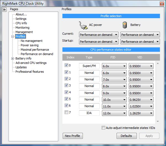Open the About... page
Screen dimensions: 166x146
(21, 14)
